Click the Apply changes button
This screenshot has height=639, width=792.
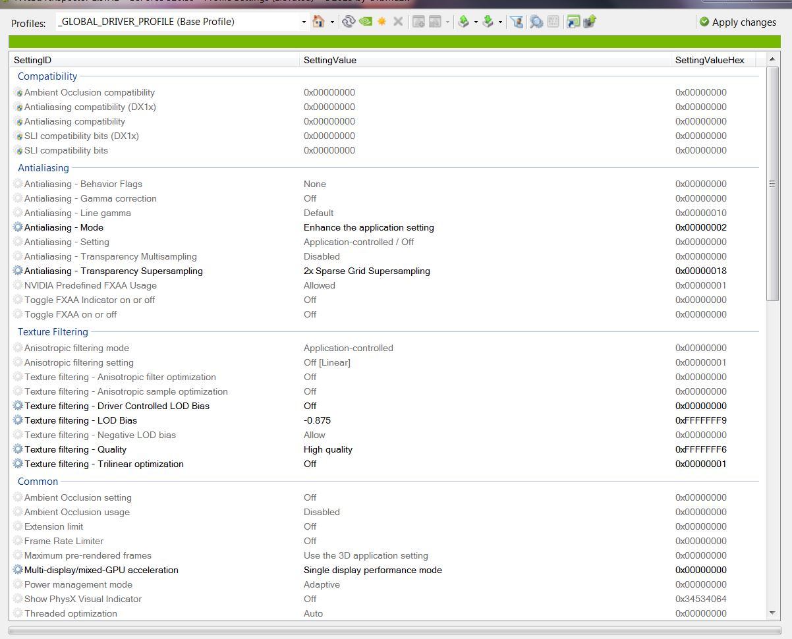point(738,22)
